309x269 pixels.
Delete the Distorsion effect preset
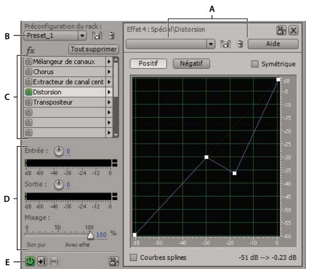[x=240, y=44]
